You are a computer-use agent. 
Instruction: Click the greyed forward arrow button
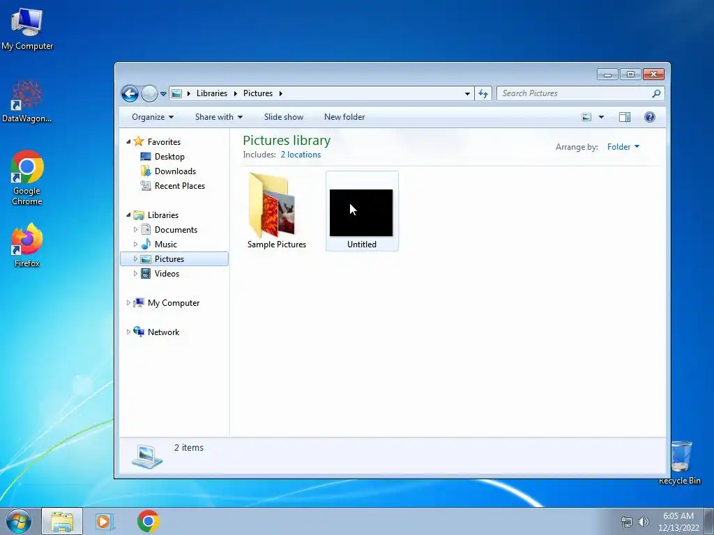[x=149, y=94]
